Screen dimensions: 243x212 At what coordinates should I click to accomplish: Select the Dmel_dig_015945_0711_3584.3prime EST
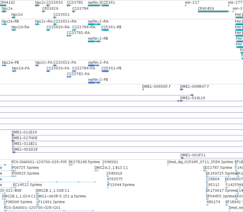click(x=168, y=165)
